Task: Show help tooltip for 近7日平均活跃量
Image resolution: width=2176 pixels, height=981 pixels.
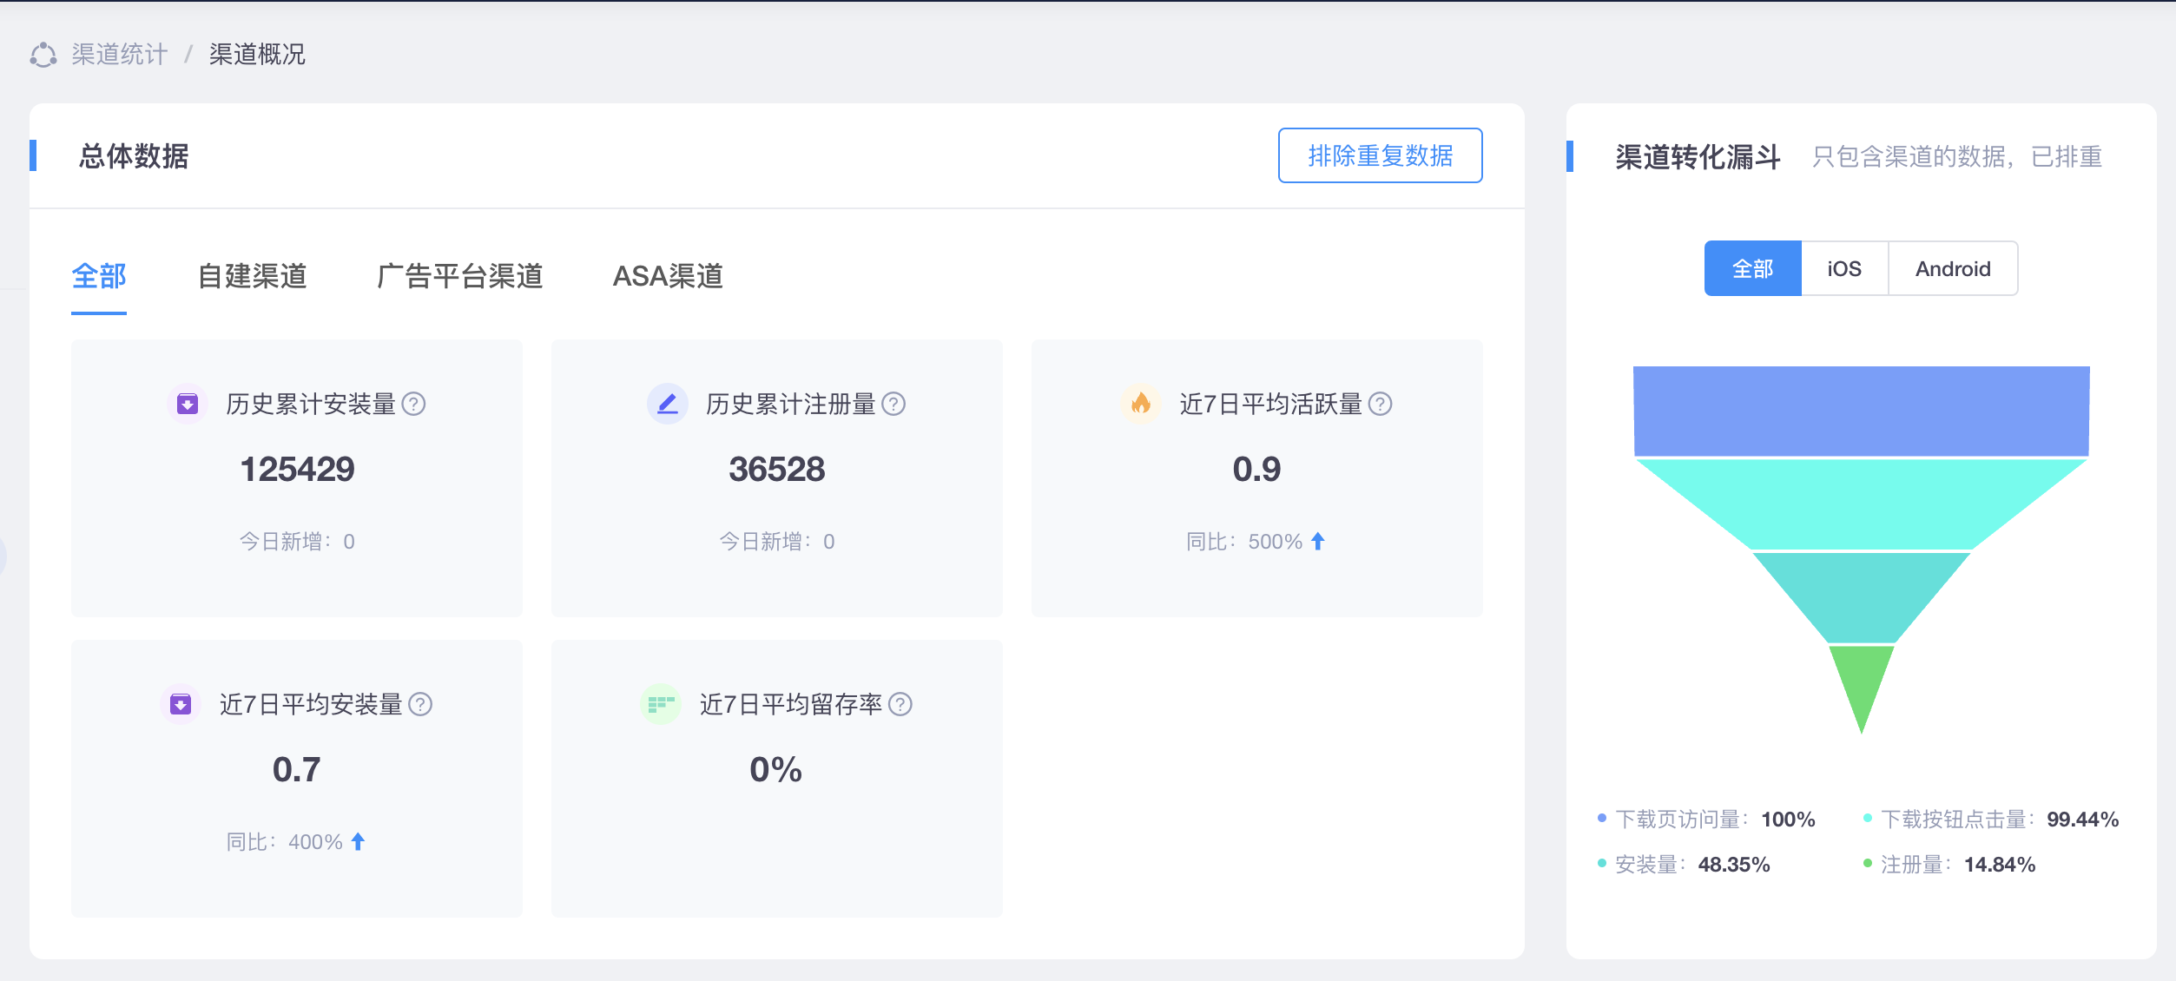Action: [1380, 404]
